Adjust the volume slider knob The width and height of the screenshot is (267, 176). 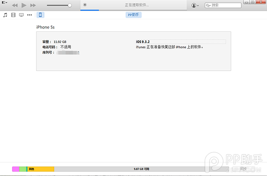[x=70, y=5]
